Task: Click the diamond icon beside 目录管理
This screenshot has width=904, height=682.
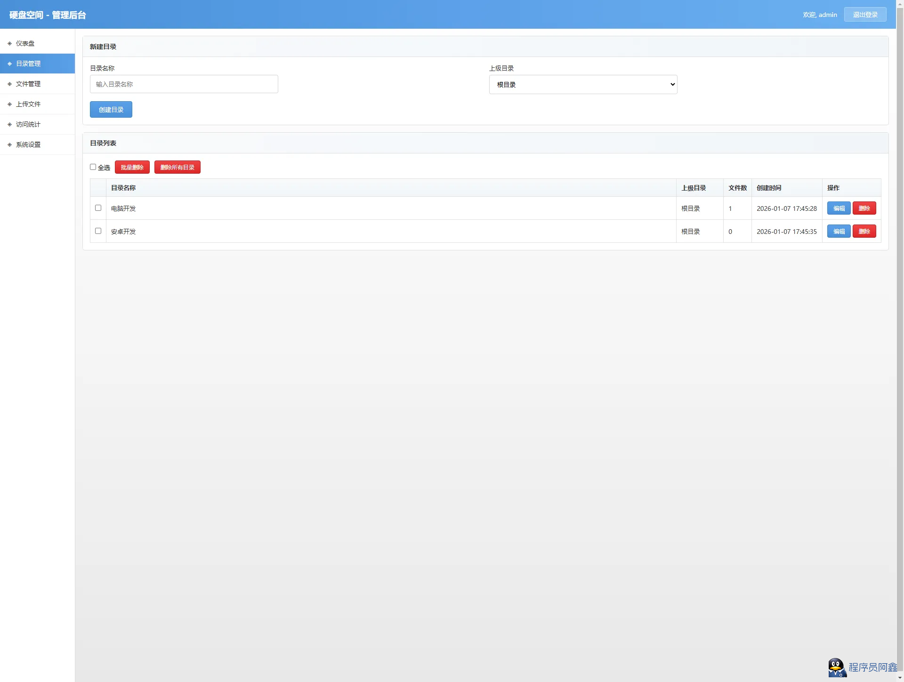Action: 9,64
